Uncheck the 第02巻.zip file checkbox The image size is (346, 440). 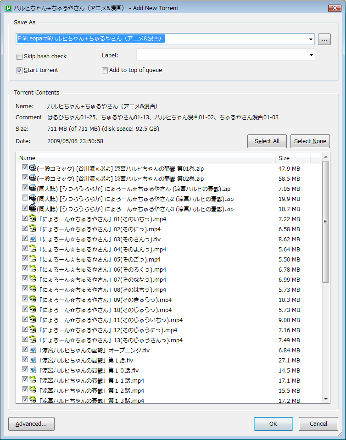(25, 178)
